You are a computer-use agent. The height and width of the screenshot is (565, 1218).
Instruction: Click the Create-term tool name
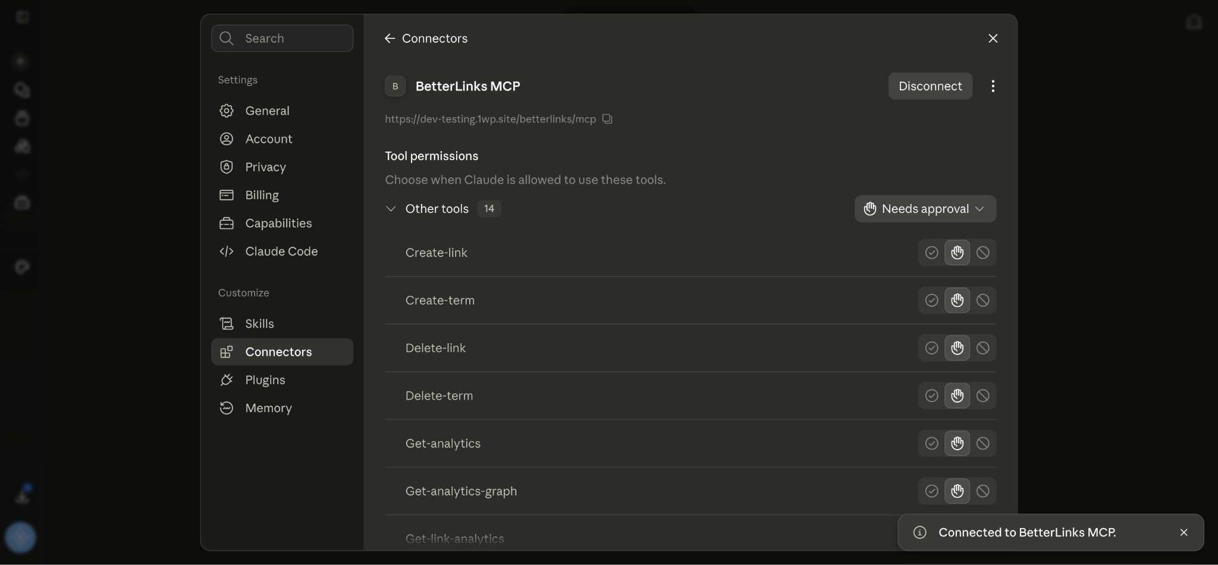440,300
